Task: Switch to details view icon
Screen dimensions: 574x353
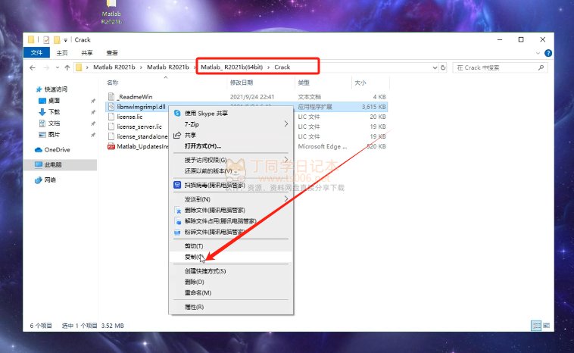Action: coord(536,326)
